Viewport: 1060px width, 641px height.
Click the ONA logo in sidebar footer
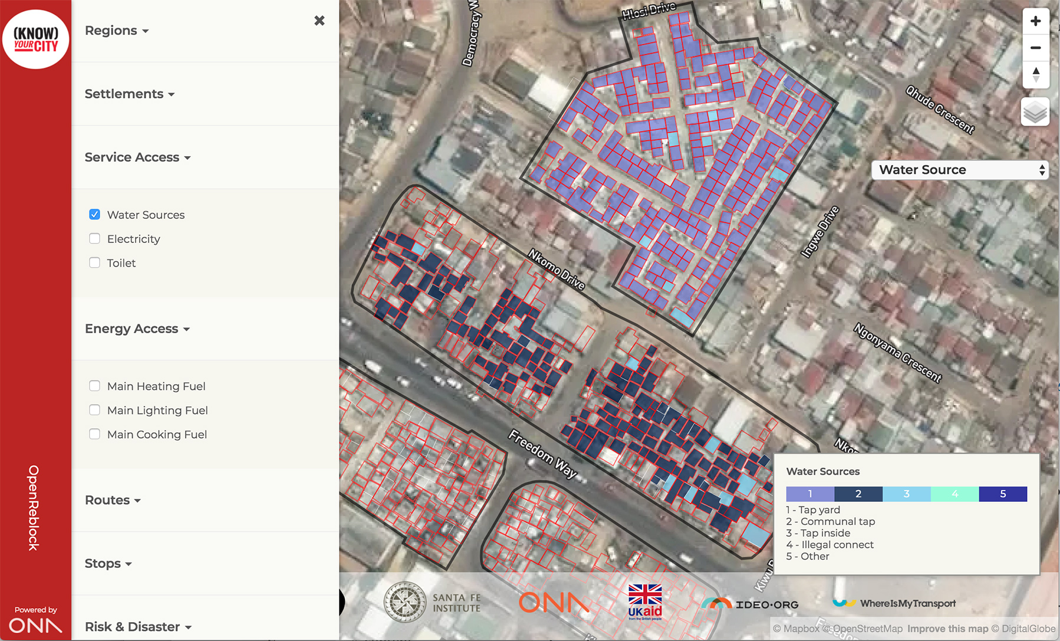(x=35, y=625)
